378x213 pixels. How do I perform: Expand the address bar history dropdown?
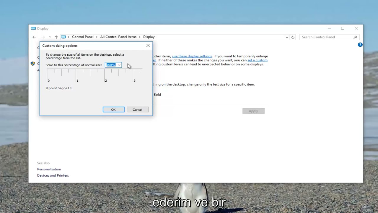point(287,37)
